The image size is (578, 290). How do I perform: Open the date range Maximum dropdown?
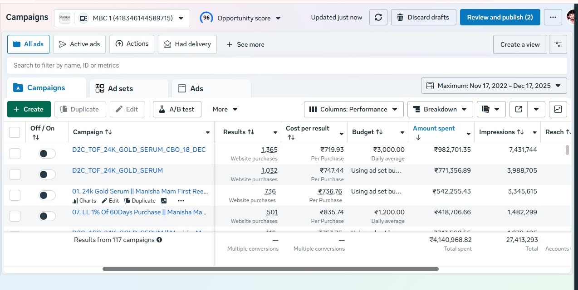coord(494,86)
